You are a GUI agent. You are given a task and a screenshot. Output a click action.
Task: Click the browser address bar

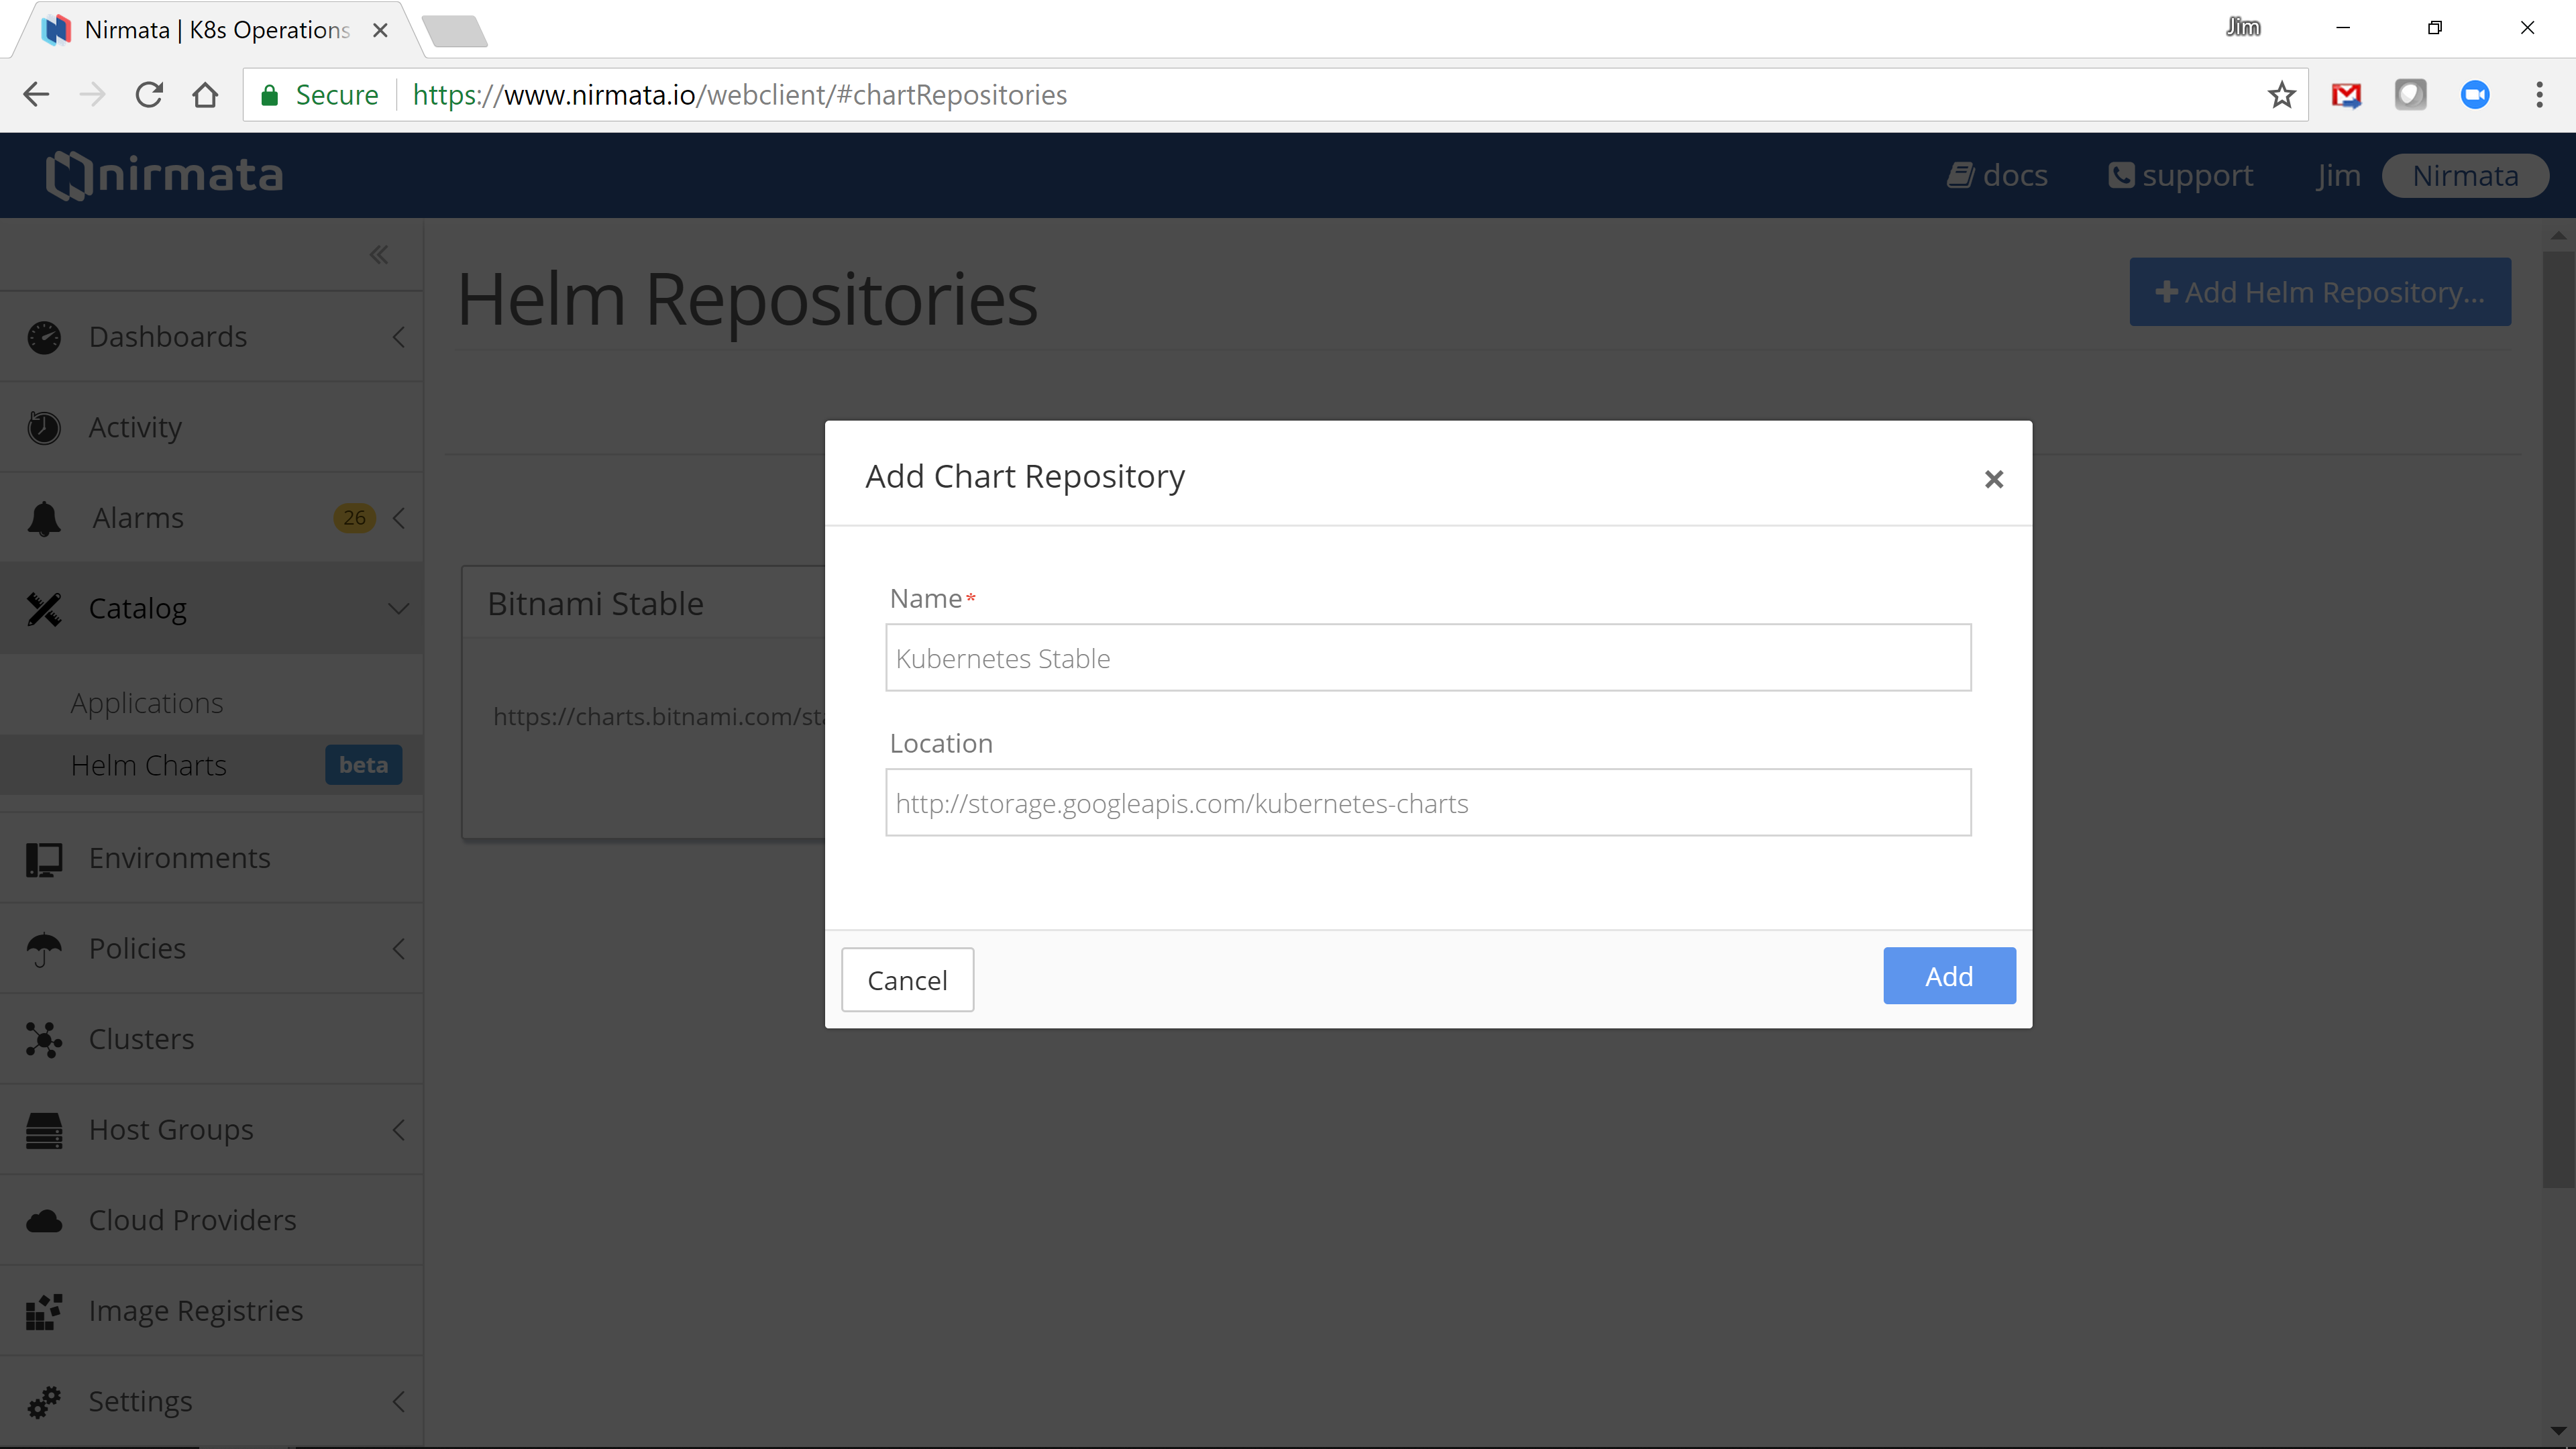[1275, 95]
